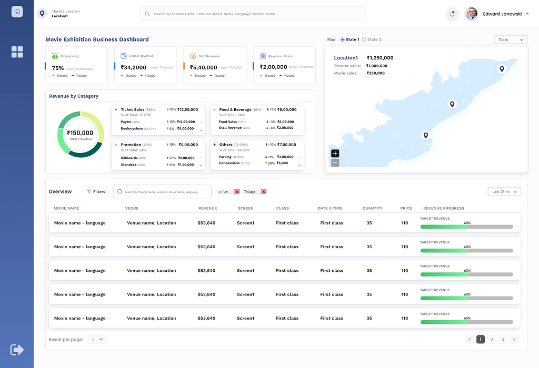Remove the Telugu filter tag

point(264,191)
